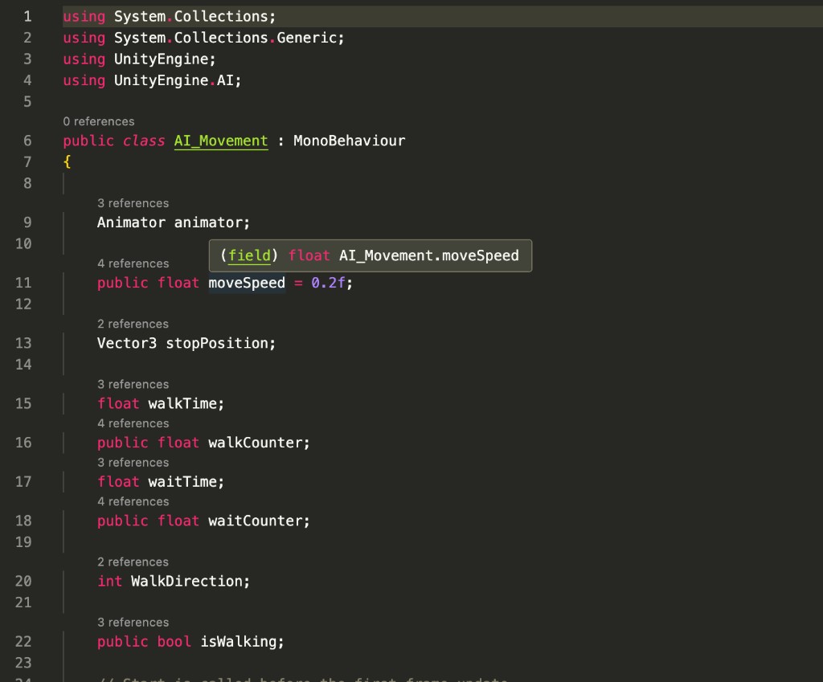This screenshot has width=823, height=682.
Task: Open '3 references' CodeLens above waitTime
Action: tap(133, 463)
